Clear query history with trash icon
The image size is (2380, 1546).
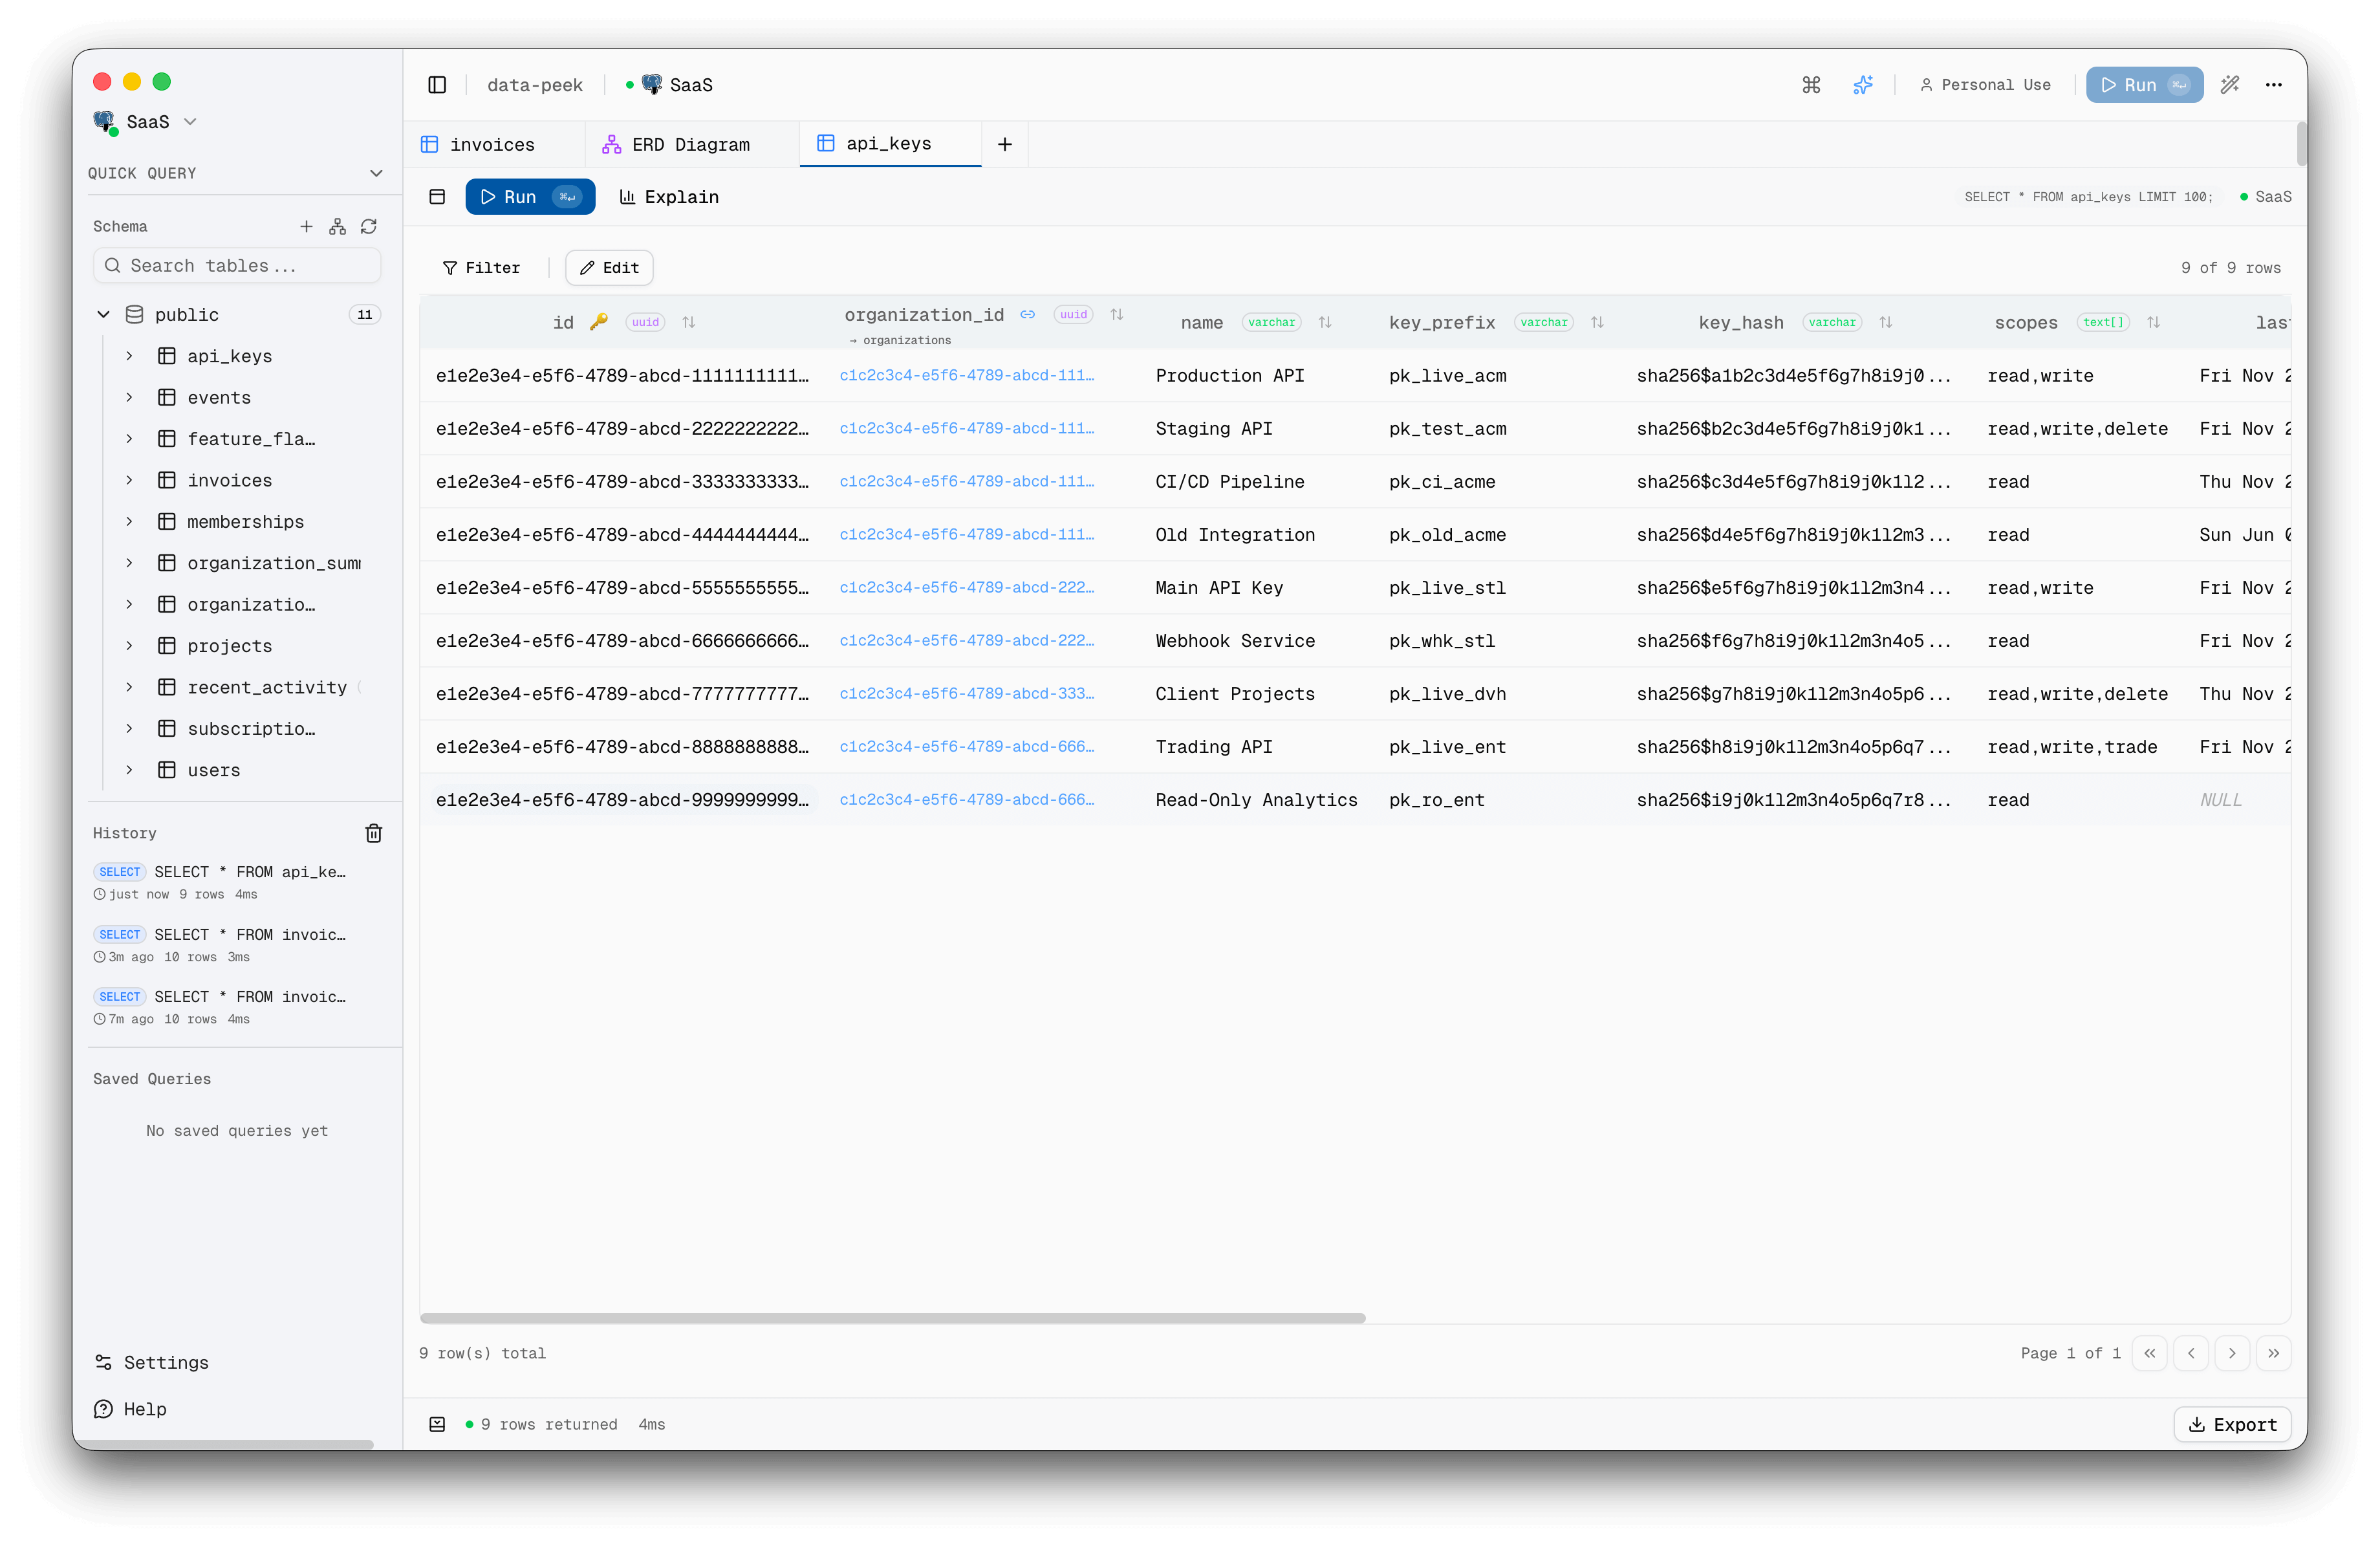point(374,832)
